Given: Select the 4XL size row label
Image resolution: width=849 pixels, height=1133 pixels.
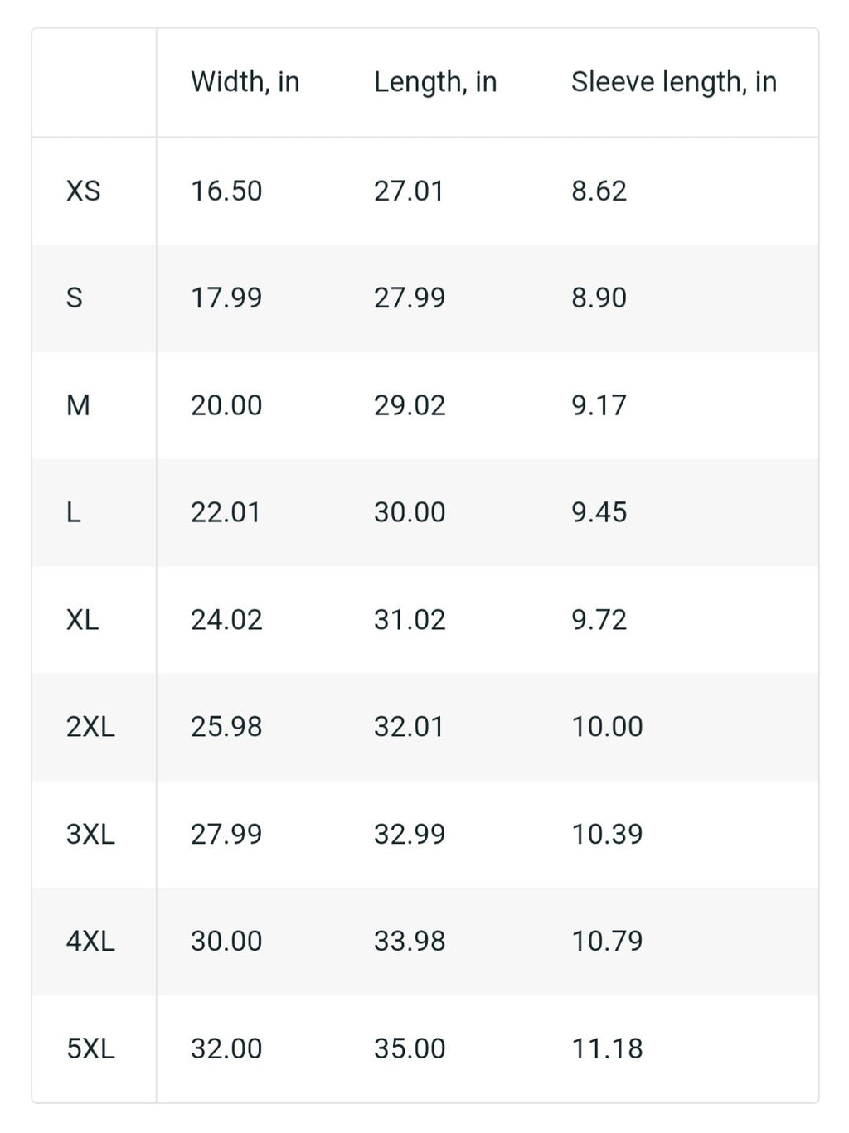Looking at the screenshot, I should (x=90, y=941).
